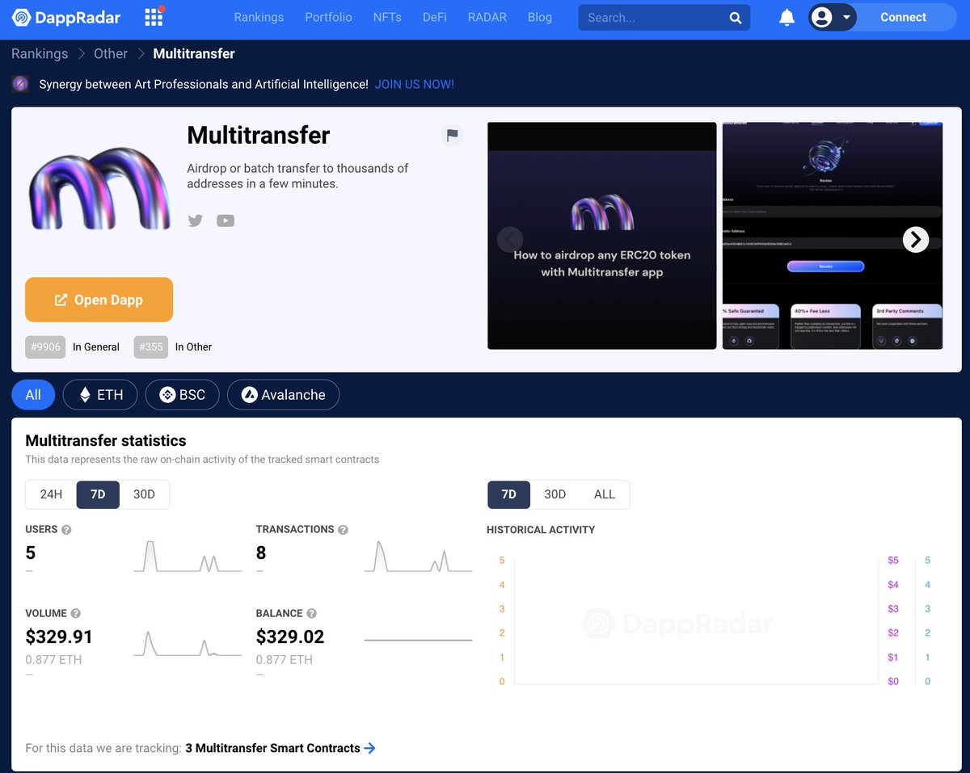Image resolution: width=970 pixels, height=773 pixels.
Task: Click the Transactions sparkline chart
Action: point(418,557)
